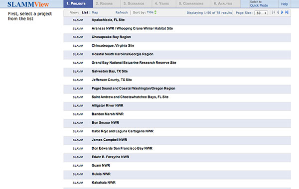Screen dimensions: 299x189
Task: Open the Help link
Action: 285,4
